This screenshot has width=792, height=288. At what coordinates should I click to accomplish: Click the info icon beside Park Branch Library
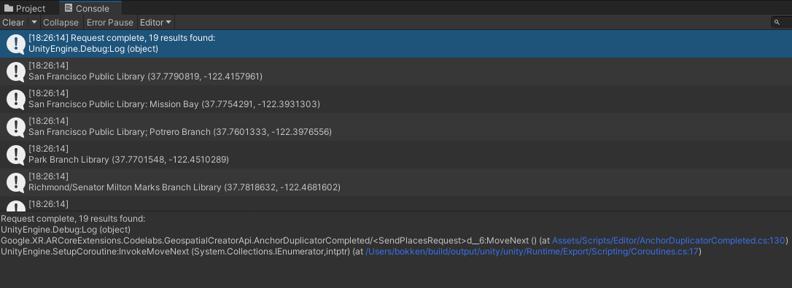[15, 155]
